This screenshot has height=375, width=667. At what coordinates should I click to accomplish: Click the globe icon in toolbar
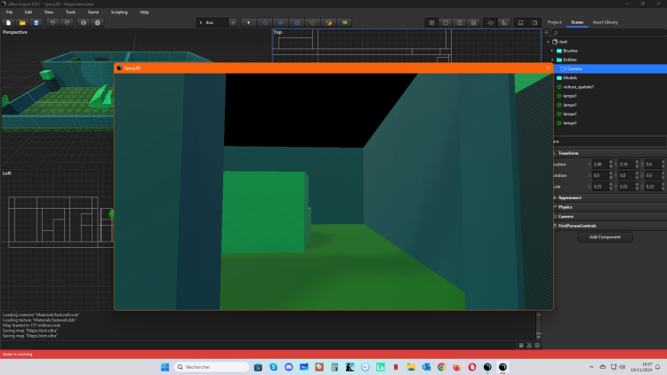[x=84, y=22]
